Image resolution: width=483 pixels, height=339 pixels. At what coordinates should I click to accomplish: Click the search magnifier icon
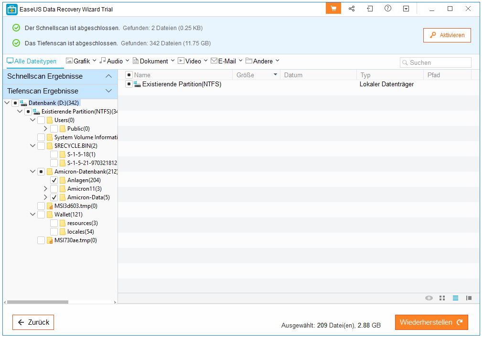coord(405,62)
